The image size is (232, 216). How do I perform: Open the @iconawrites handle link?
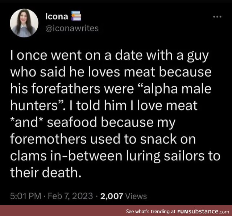(x=72, y=28)
